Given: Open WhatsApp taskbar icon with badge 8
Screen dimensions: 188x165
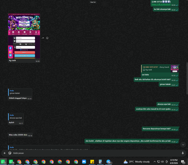Looking at the screenshot, I should 3,162.
